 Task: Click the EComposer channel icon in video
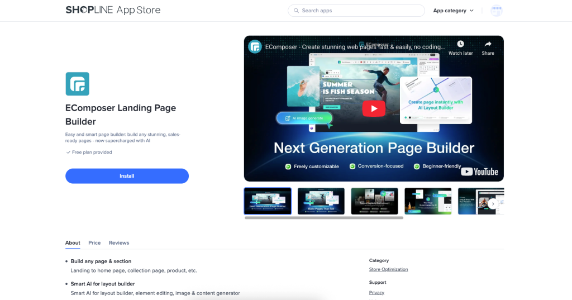pos(255,47)
